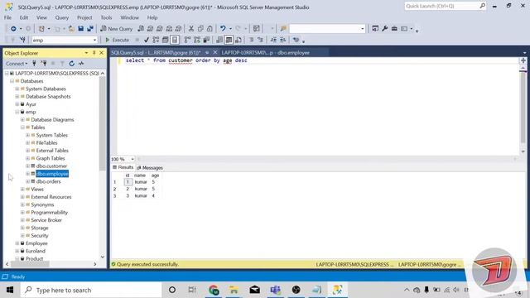Click the Change Connection plug icon
The height and width of the screenshot is (298, 530).
pyautogui.click(x=22, y=40)
